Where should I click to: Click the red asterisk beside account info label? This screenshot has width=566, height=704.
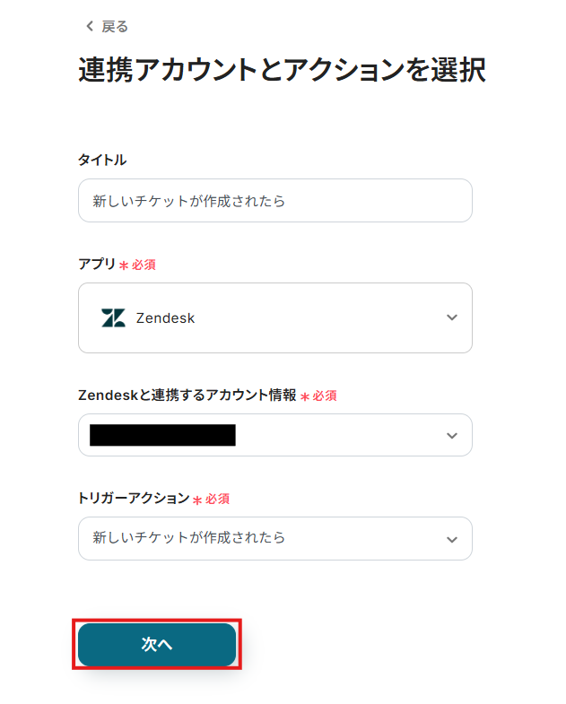[305, 396]
